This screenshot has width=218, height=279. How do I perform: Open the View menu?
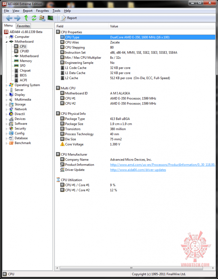[16, 11]
